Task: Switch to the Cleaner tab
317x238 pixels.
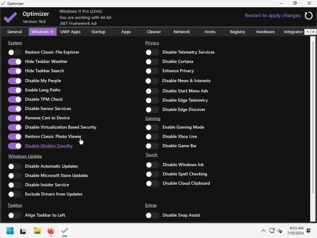Action: [x=154, y=32]
